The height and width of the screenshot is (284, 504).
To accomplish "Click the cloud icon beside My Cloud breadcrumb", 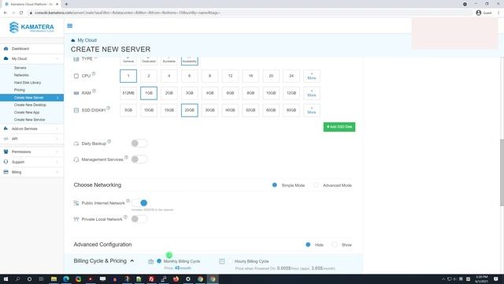I will click(73, 40).
